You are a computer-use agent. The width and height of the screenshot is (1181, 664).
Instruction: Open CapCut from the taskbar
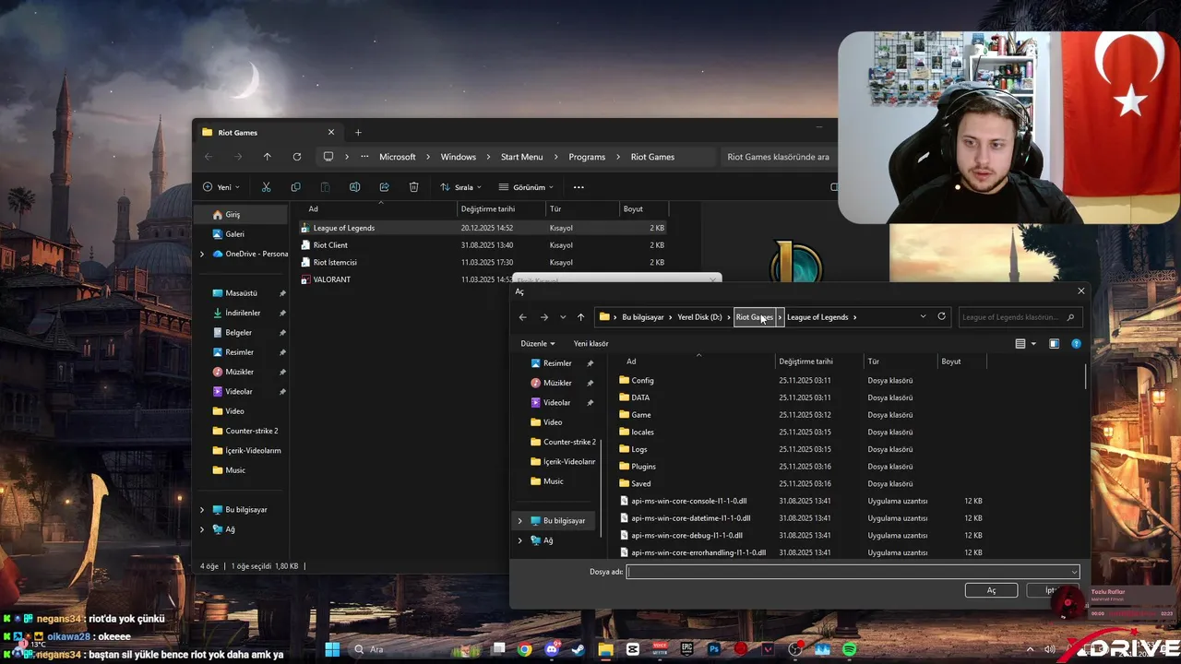(633, 649)
